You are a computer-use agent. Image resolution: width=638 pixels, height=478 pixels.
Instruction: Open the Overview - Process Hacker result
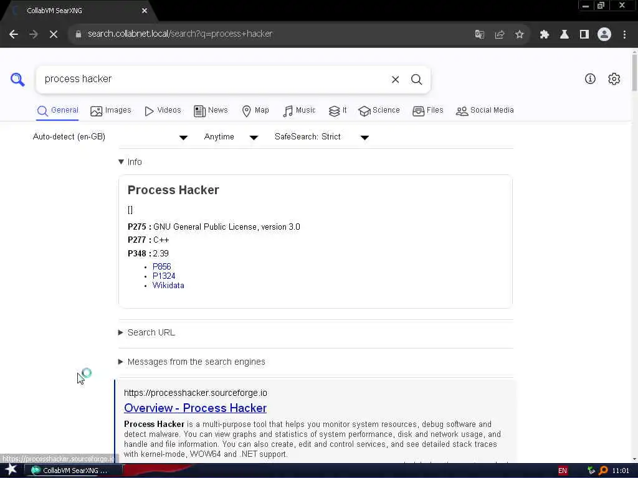[195, 408]
